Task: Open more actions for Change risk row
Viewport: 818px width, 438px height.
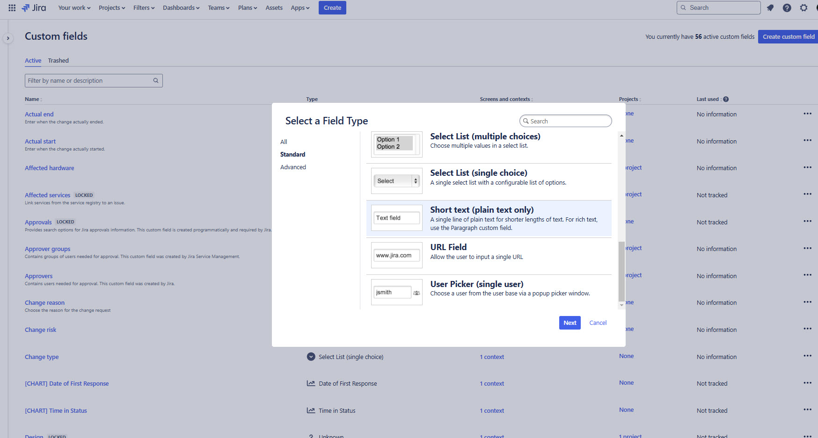Action: [x=808, y=329]
